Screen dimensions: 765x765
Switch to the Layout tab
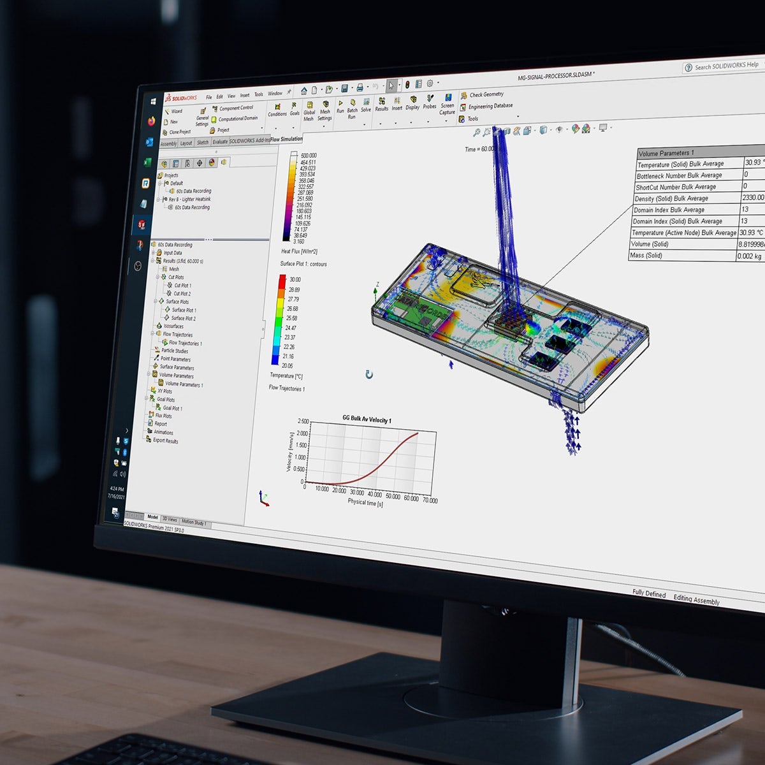186,142
